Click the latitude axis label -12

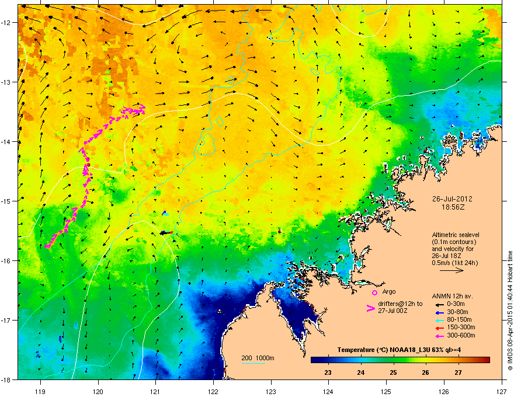6,23
